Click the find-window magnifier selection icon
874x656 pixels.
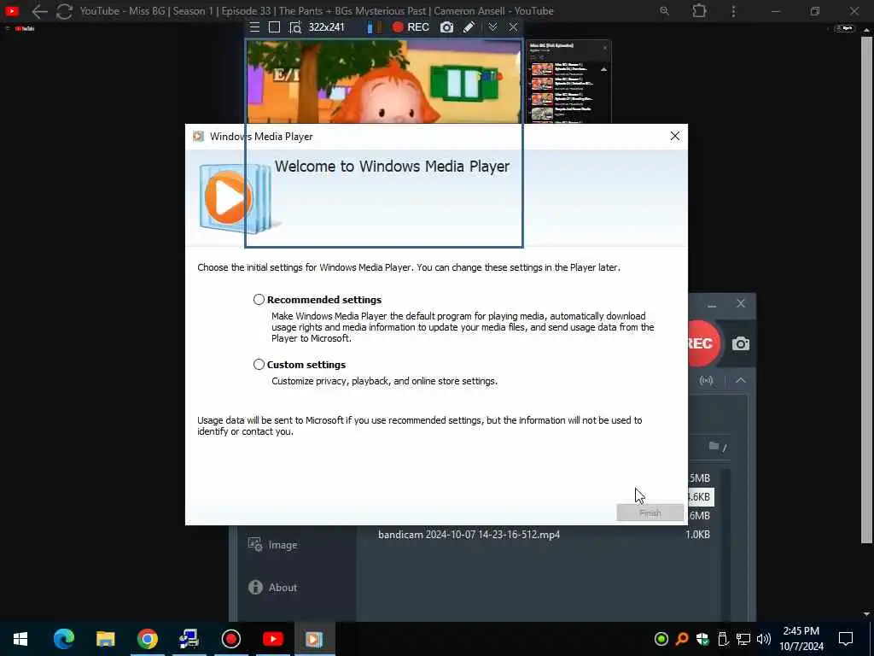click(x=295, y=27)
